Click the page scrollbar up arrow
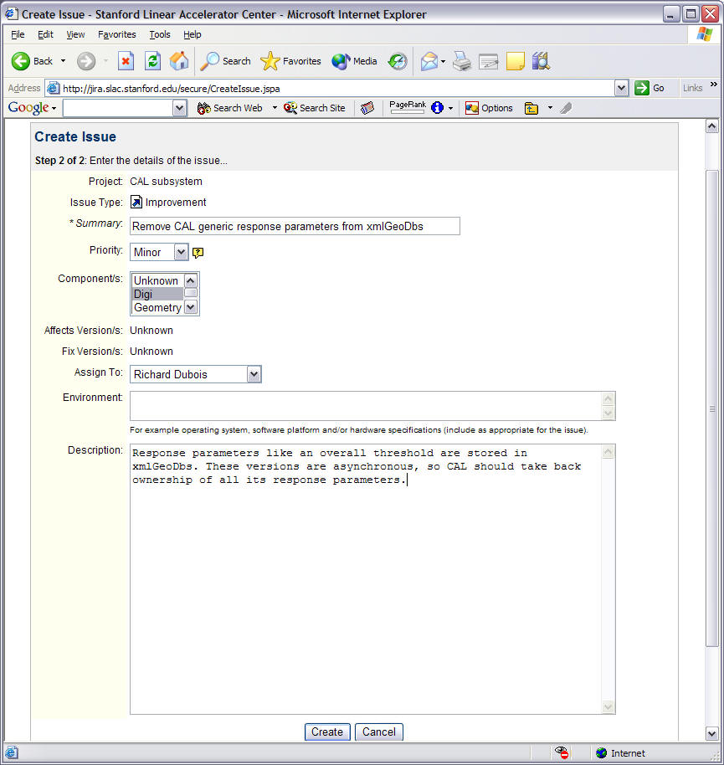The image size is (724, 765). (x=711, y=126)
